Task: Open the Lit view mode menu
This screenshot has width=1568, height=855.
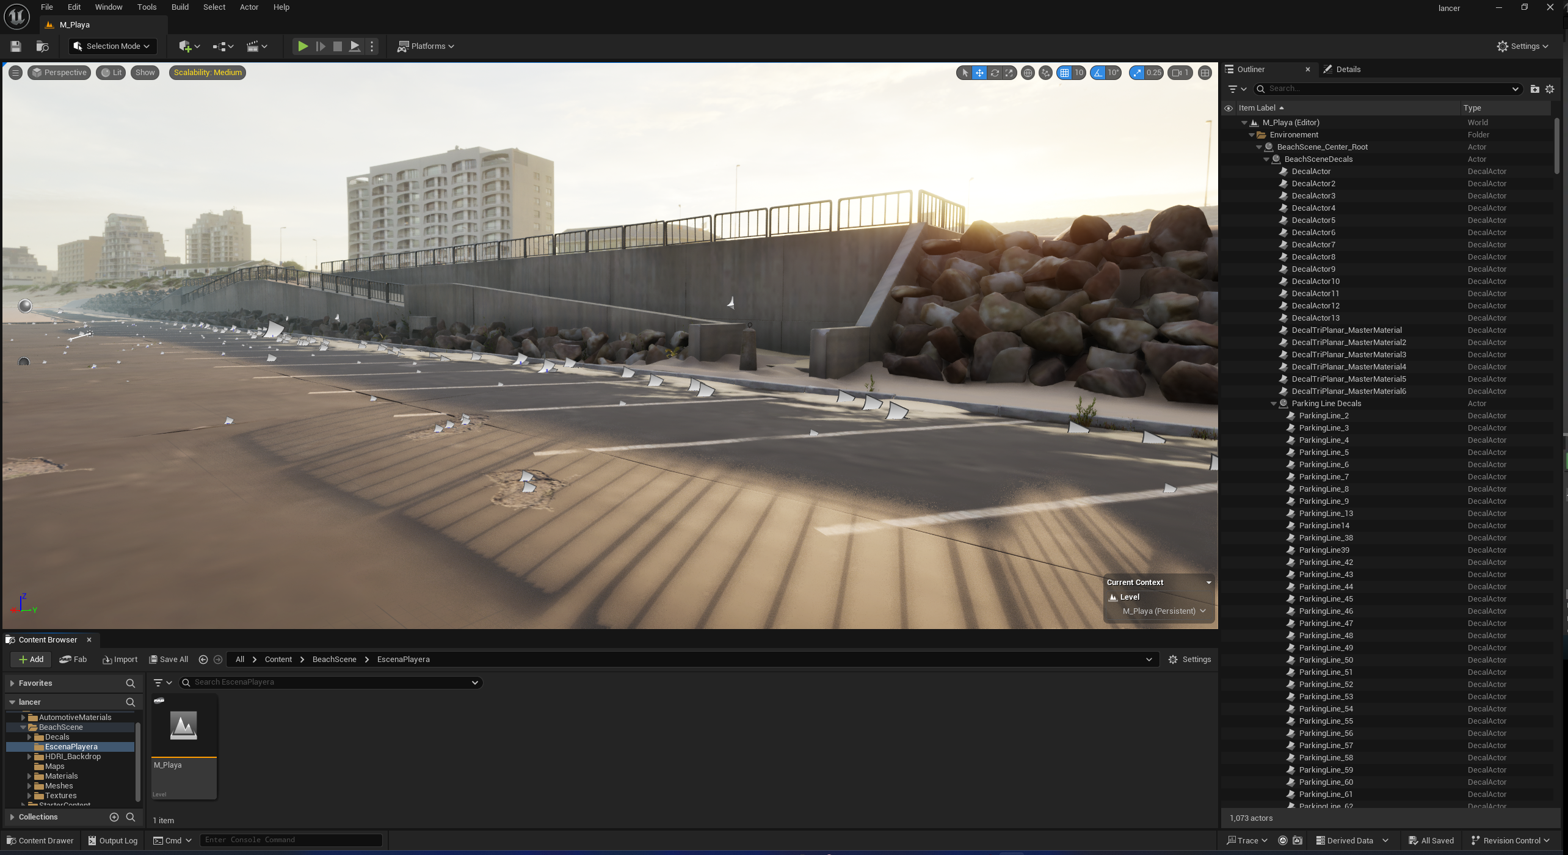Action: pyautogui.click(x=111, y=73)
